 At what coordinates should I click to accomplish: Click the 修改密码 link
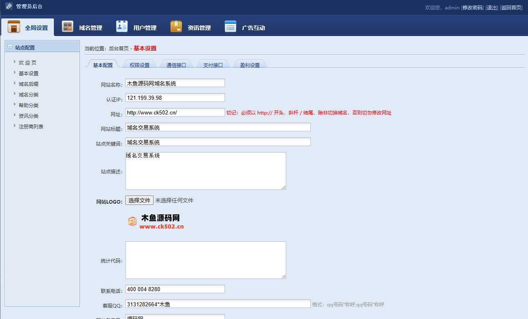472,7
